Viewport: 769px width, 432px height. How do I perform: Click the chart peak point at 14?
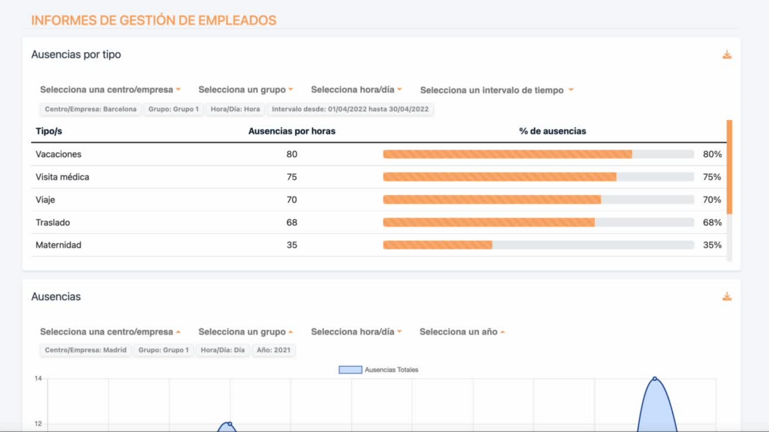point(655,378)
